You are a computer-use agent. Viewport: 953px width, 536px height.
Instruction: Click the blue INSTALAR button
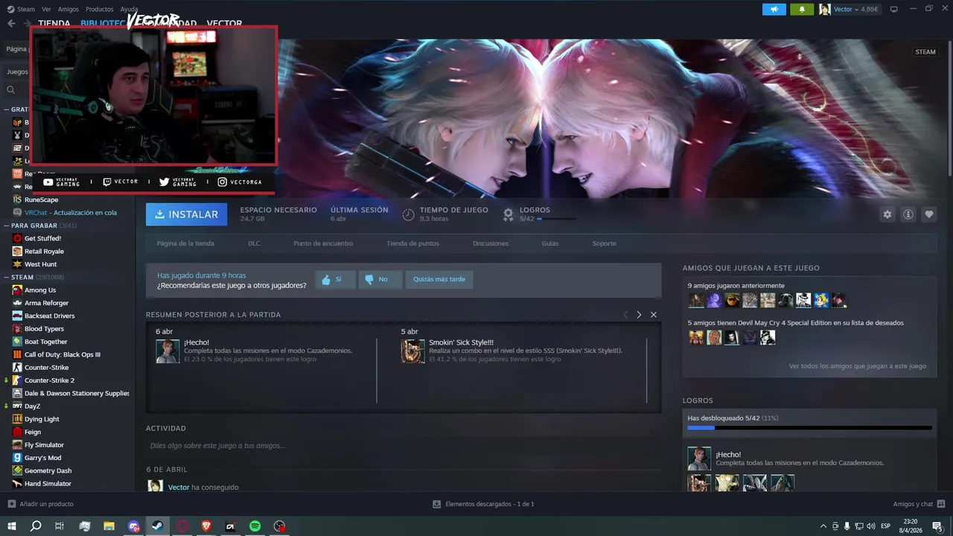coord(186,214)
